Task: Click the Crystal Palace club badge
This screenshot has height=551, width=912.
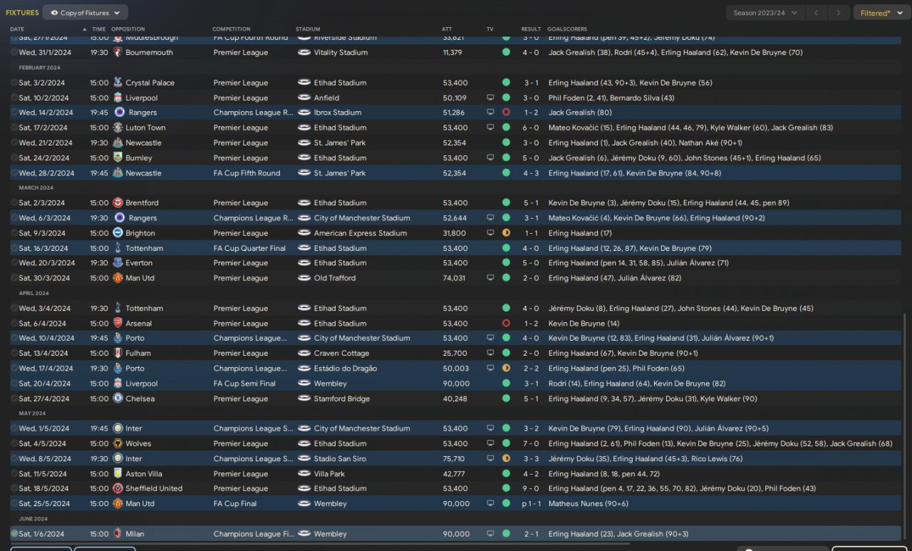Action: (x=118, y=83)
